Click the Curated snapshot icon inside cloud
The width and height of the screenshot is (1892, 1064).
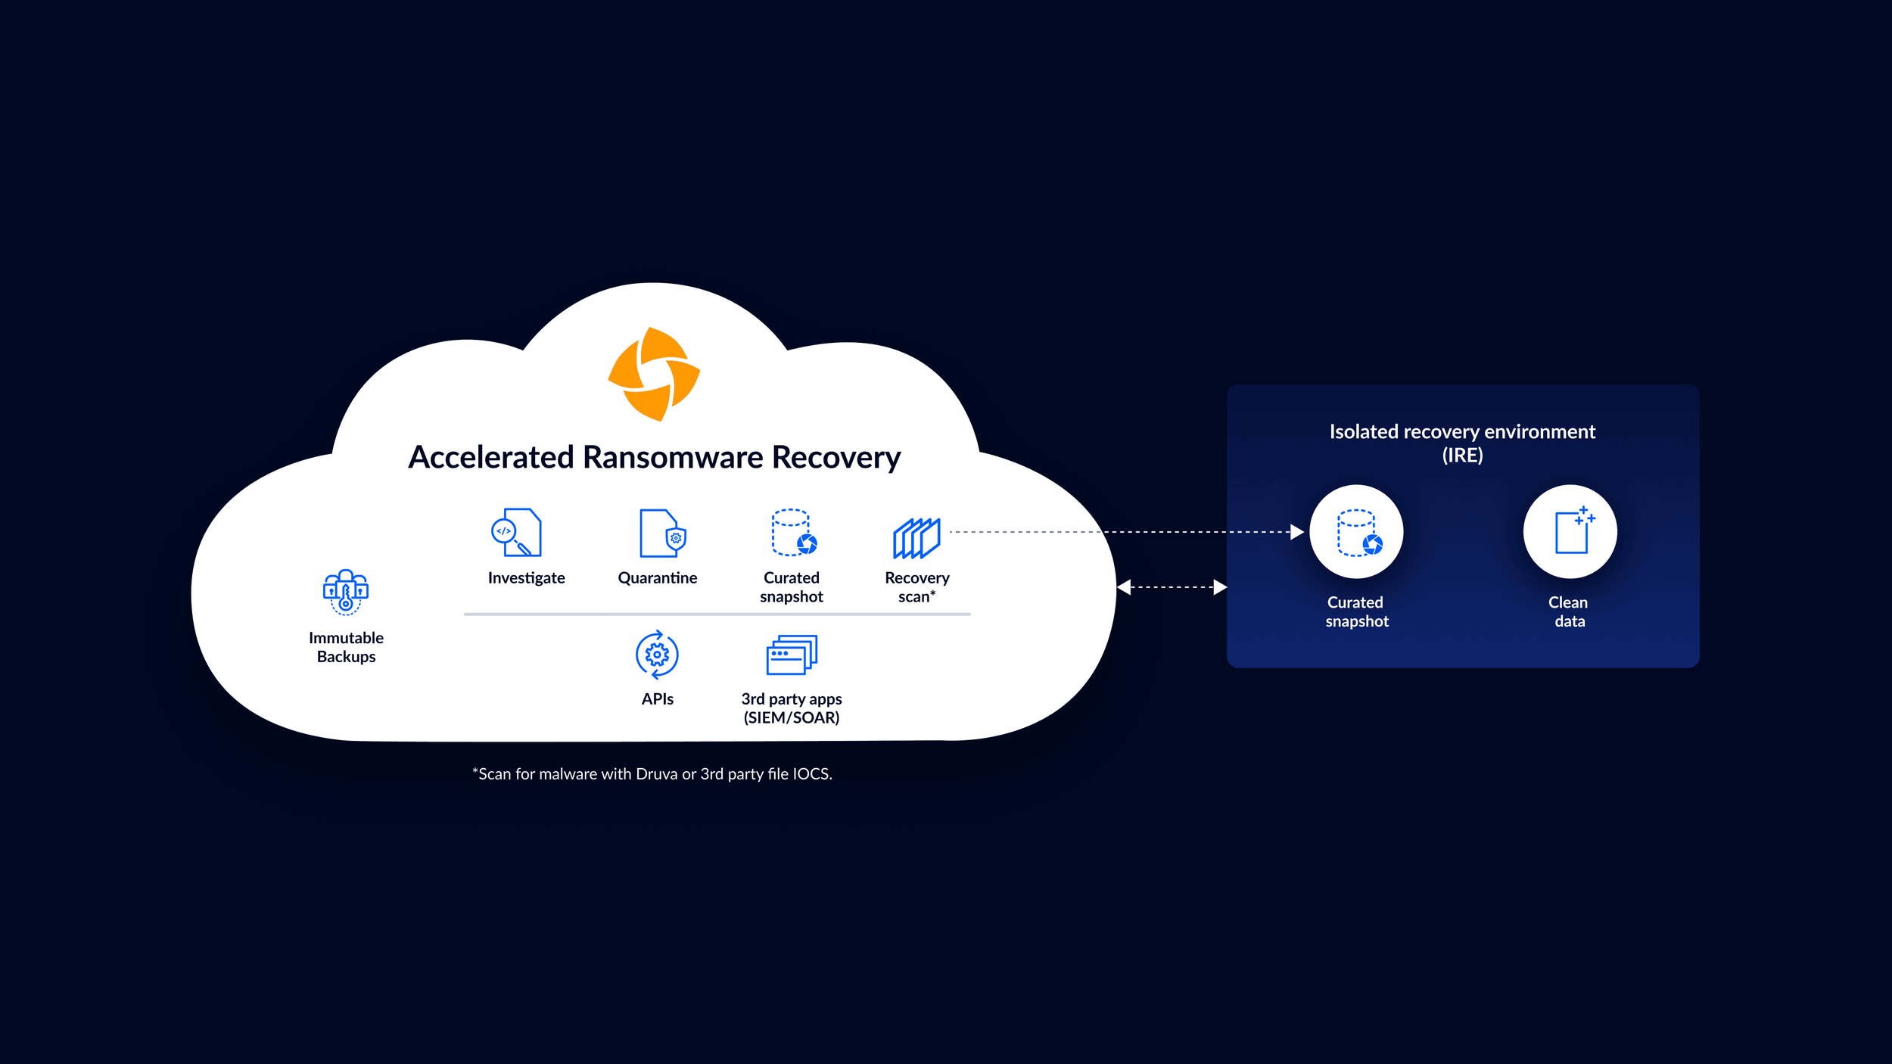(x=793, y=533)
